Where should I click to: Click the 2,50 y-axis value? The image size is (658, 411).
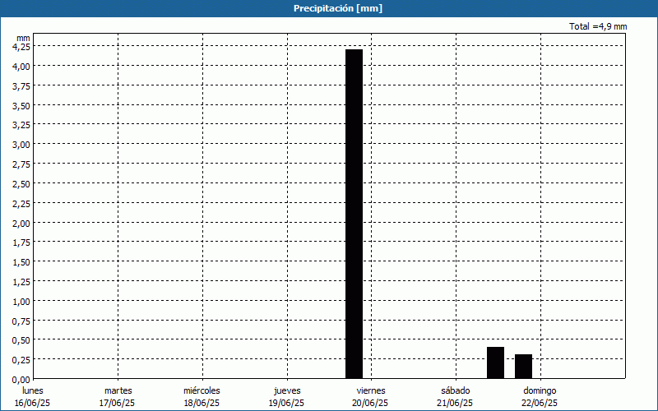[x=21, y=183]
